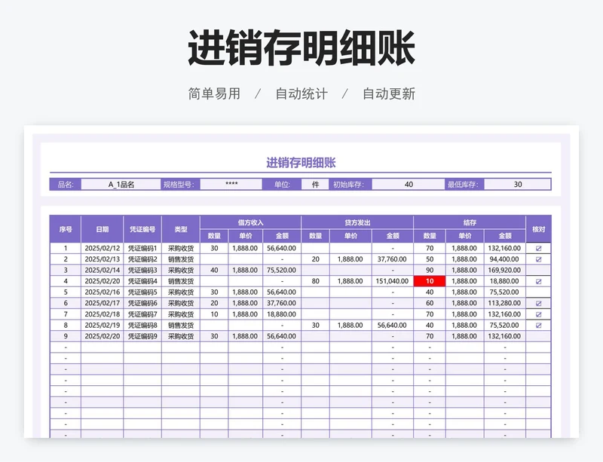603x462 pixels.
Task: Click the 贷方发出 column group header
Action: point(357,222)
